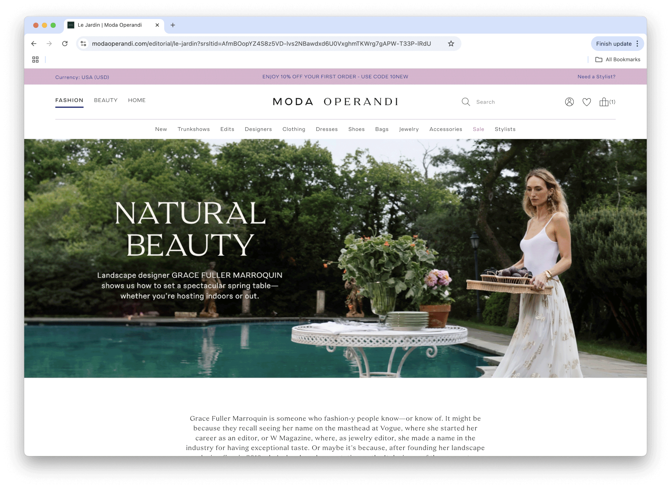The width and height of the screenshot is (671, 488).
Task: Open the shopping bag icon
Action: pos(604,102)
